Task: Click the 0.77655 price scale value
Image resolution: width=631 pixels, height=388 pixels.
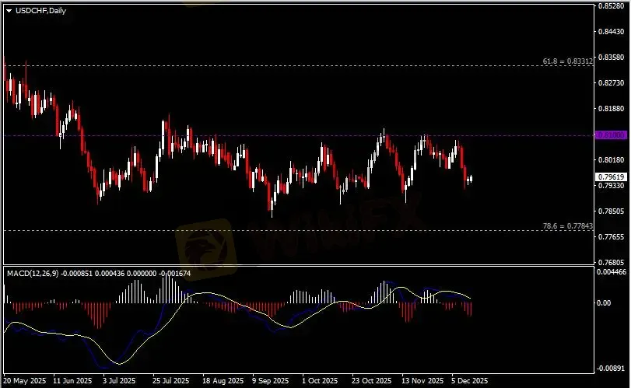Action: point(611,237)
